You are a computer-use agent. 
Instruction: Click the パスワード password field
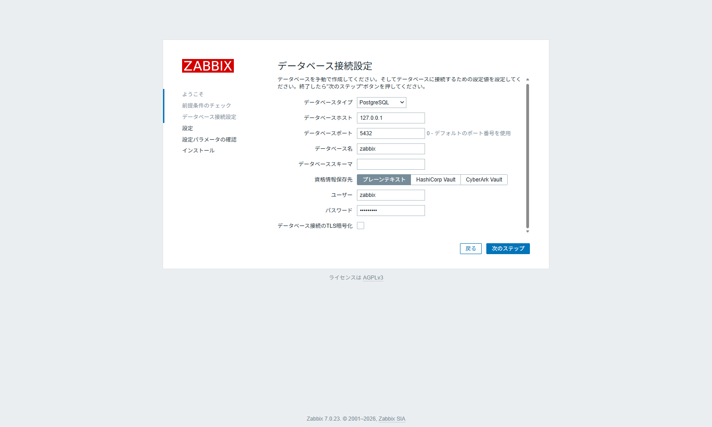(391, 211)
